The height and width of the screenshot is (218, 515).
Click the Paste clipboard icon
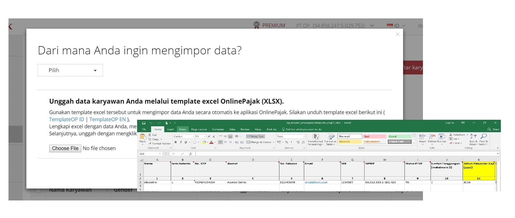[x=143, y=136]
